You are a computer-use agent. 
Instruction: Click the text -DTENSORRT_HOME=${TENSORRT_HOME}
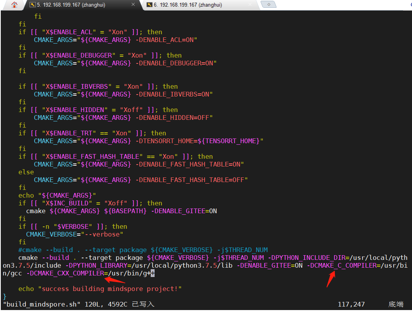[197, 141]
